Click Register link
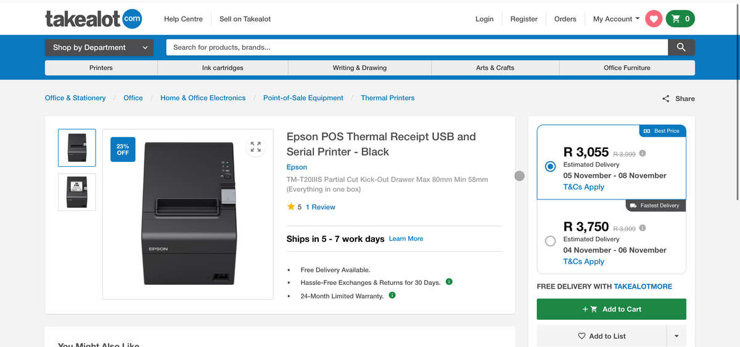Image resolution: width=740 pixels, height=347 pixels. pos(524,19)
